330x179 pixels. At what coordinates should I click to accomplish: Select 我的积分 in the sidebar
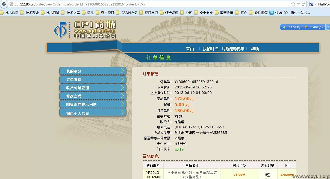[x=93, y=71]
